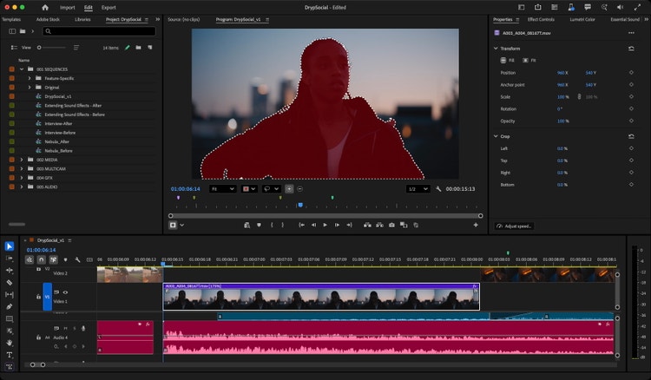Open the Effect Controls tab

coord(541,19)
